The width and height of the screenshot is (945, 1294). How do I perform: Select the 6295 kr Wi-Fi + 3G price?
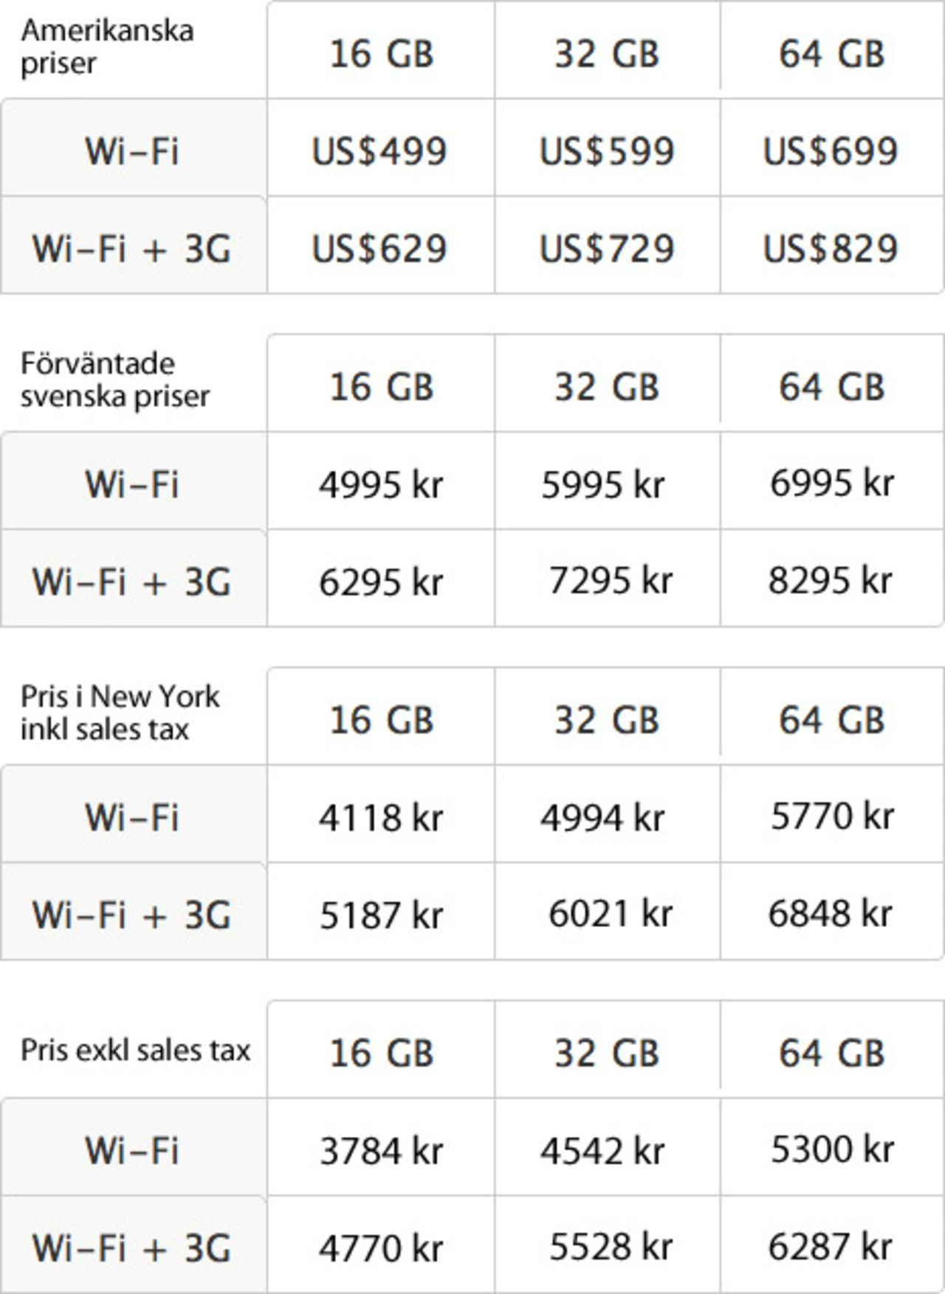pyautogui.click(x=381, y=582)
